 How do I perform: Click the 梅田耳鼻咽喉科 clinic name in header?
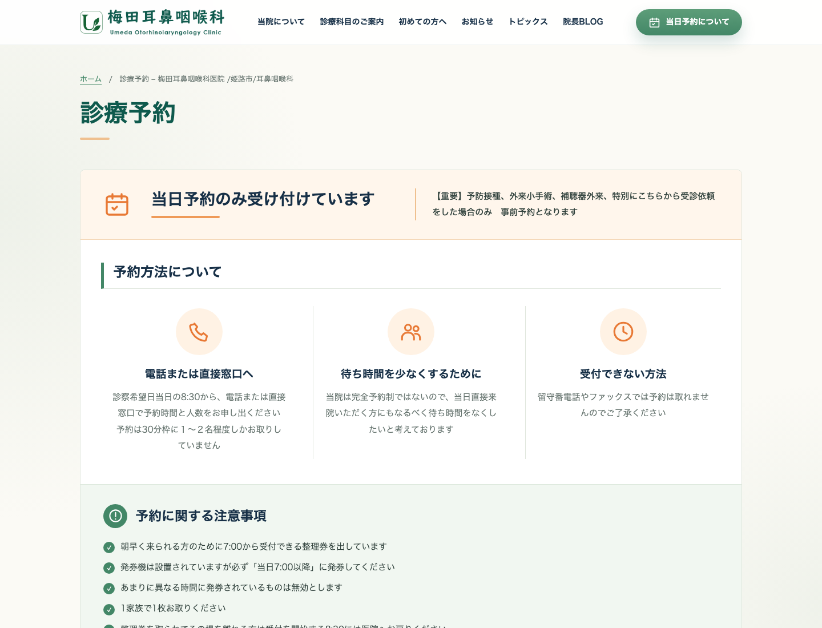pyautogui.click(x=166, y=17)
